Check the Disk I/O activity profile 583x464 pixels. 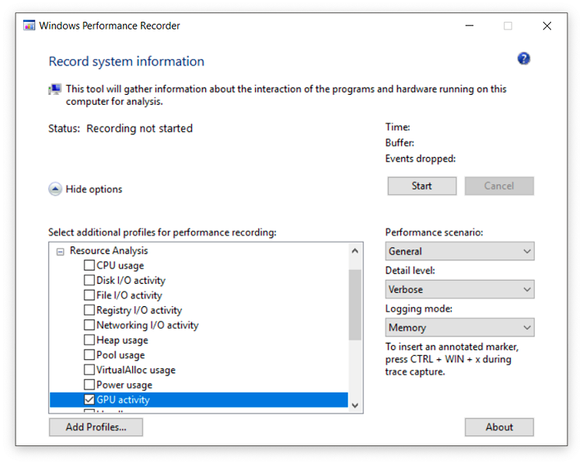click(89, 281)
